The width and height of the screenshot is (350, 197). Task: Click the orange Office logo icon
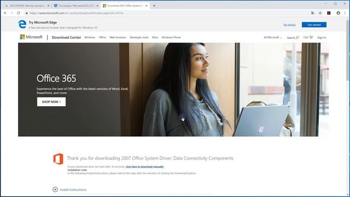(x=59, y=159)
